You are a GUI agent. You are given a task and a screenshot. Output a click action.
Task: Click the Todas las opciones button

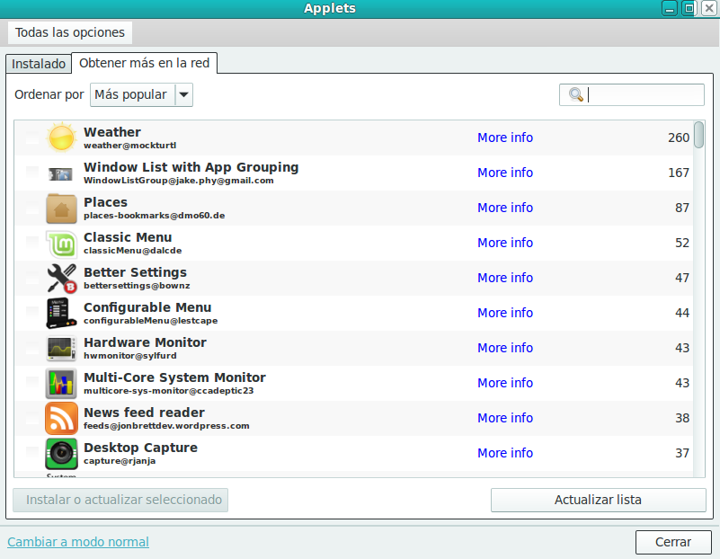[70, 32]
